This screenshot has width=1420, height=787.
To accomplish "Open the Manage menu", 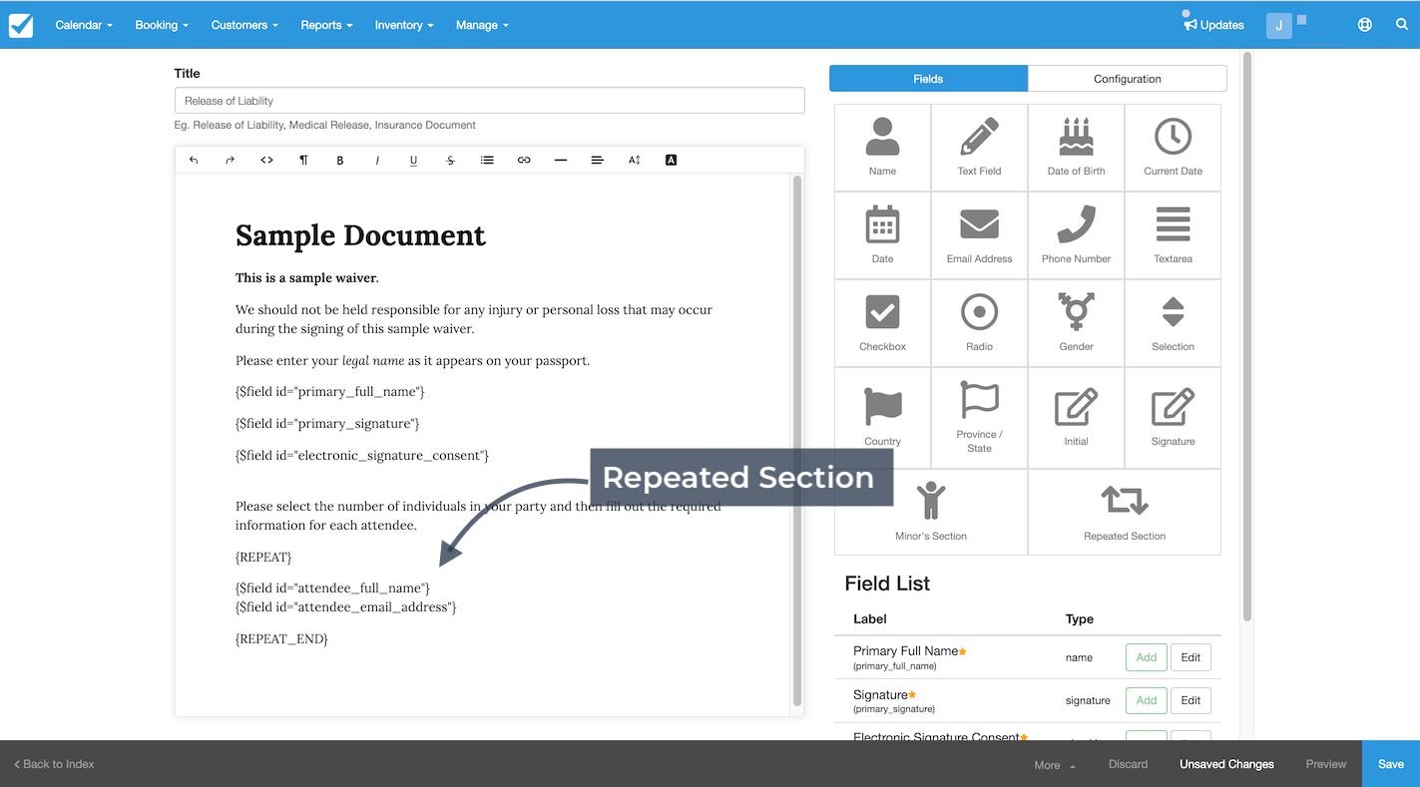I will pyautogui.click(x=482, y=25).
